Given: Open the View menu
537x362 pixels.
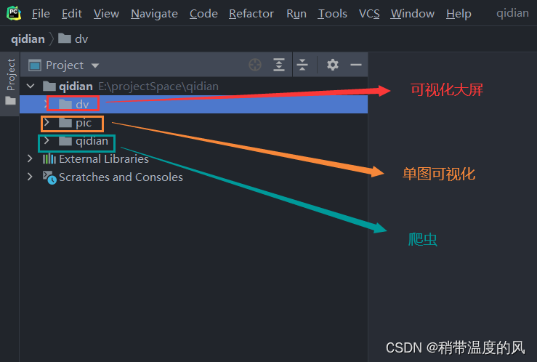Looking at the screenshot, I should 106,14.
